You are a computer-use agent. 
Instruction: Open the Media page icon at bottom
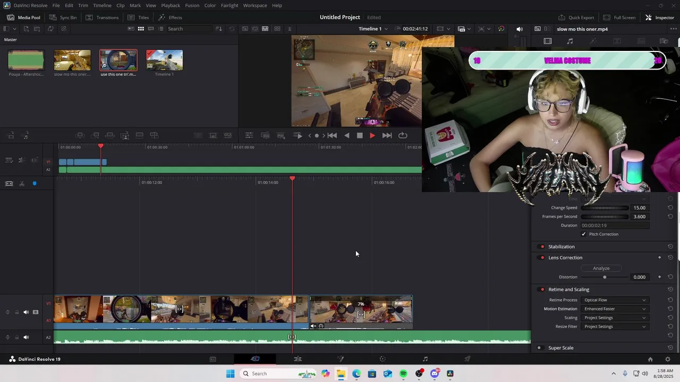[212, 359]
